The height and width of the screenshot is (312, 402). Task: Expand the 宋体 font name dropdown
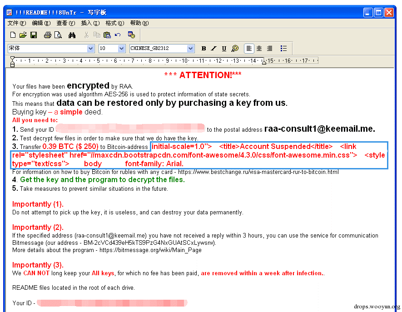90,49
